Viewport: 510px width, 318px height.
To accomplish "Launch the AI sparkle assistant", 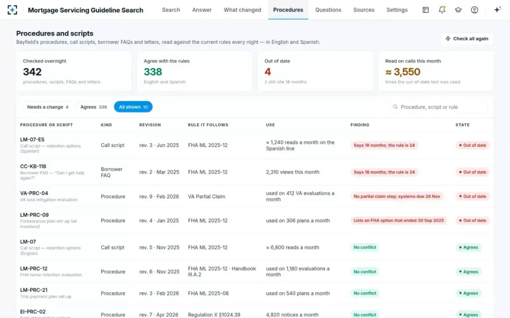I will pyautogui.click(x=498, y=10).
